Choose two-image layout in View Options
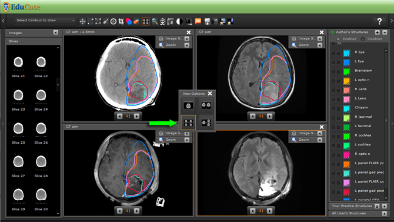Viewport: 394px width, 222px height. (206, 105)
